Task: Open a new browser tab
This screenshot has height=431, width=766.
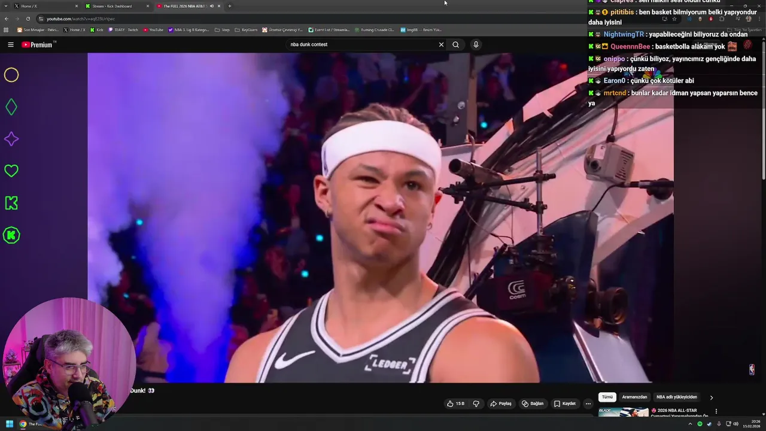Action: 230,6
